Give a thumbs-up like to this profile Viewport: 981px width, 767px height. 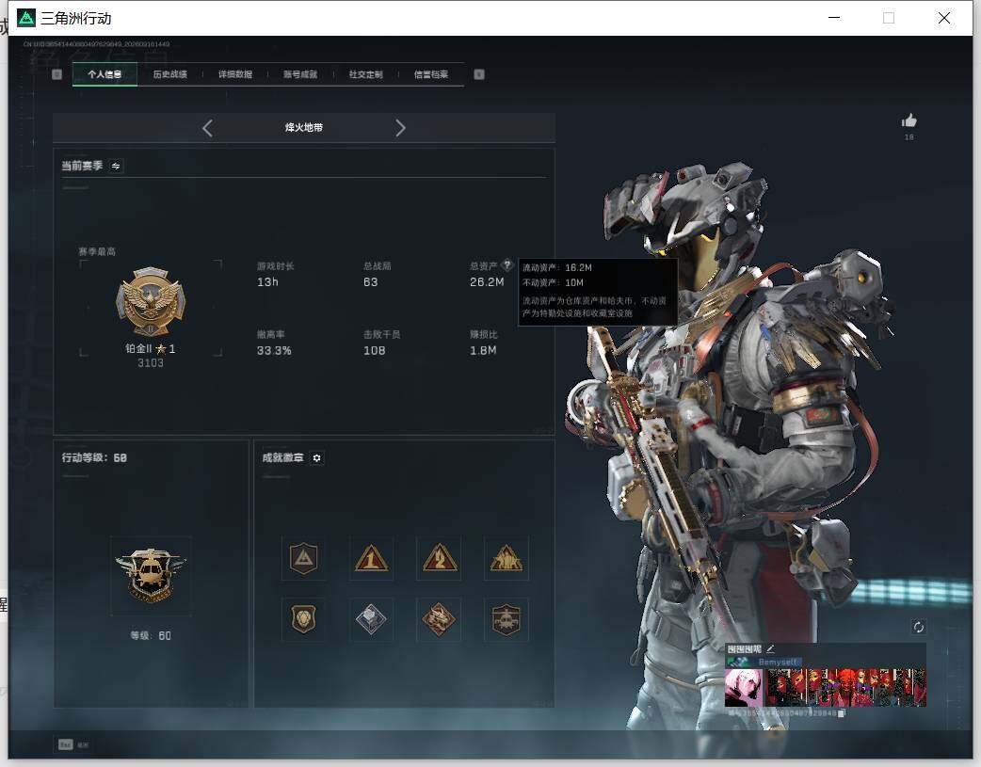coord(909,120)
